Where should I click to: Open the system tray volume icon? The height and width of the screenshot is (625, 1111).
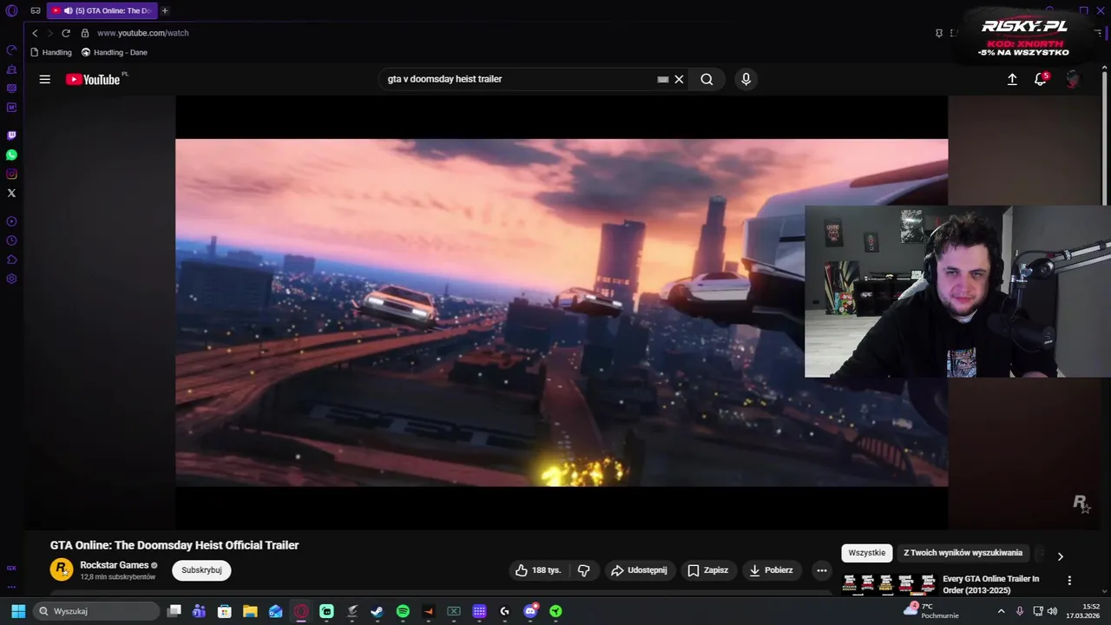coord(1052,611)
